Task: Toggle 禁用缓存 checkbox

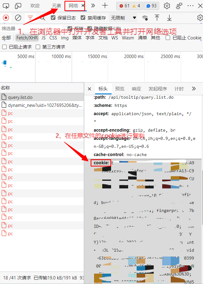Action: [x=83, y=18]
